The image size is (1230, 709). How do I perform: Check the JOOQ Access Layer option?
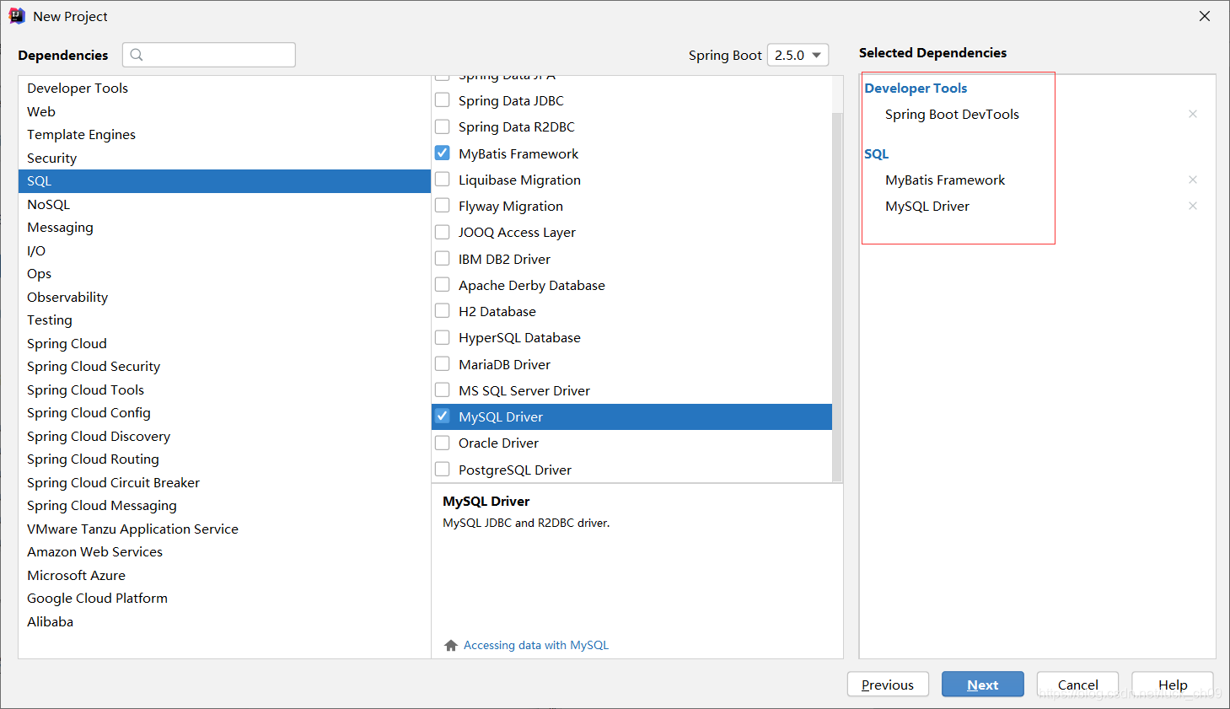(442, 232)
